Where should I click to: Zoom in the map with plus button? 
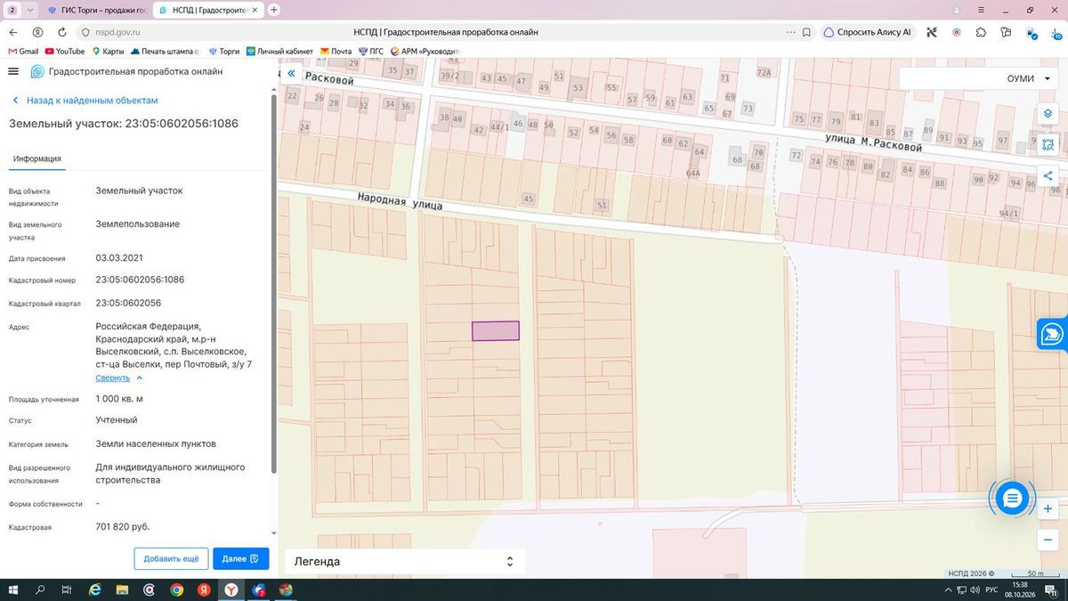click(1048, 508)
